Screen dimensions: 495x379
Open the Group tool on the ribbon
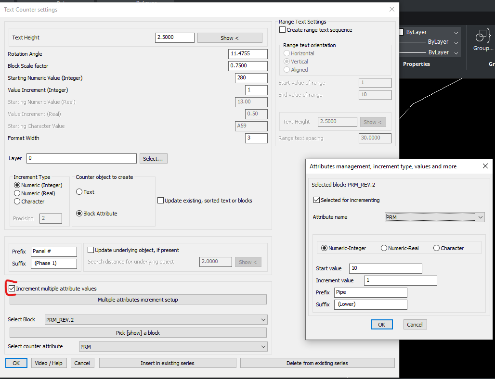click(x=482, y=40)
